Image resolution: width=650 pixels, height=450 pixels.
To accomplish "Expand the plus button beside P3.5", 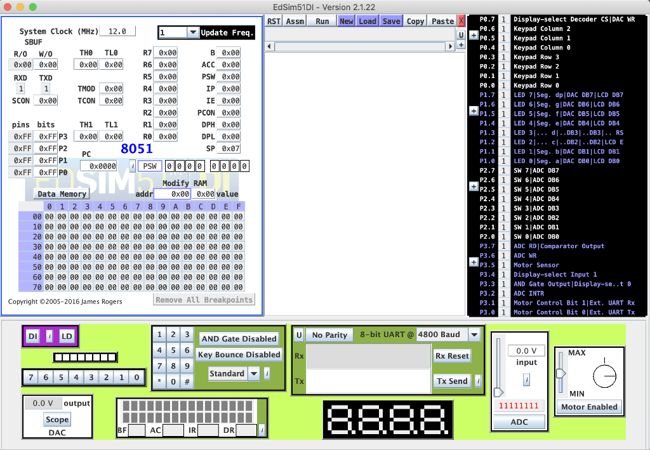I will [474, 262].
